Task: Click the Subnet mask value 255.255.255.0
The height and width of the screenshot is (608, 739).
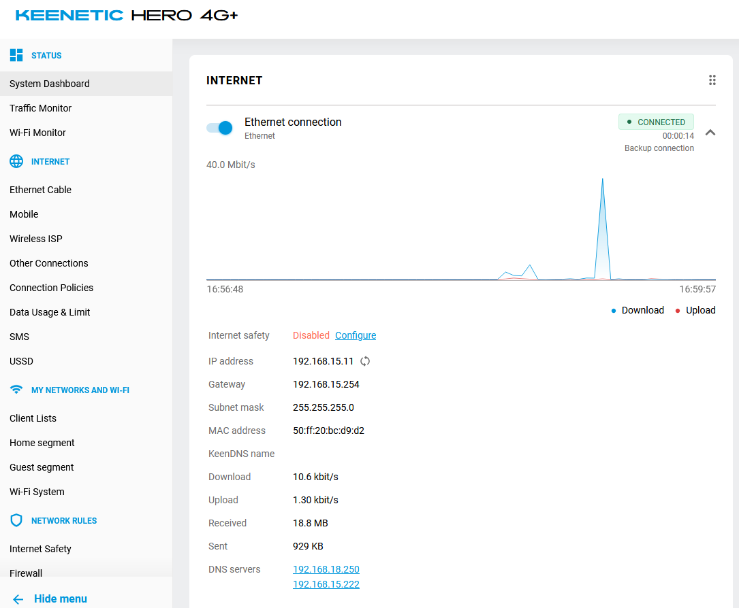Action: 324,407
